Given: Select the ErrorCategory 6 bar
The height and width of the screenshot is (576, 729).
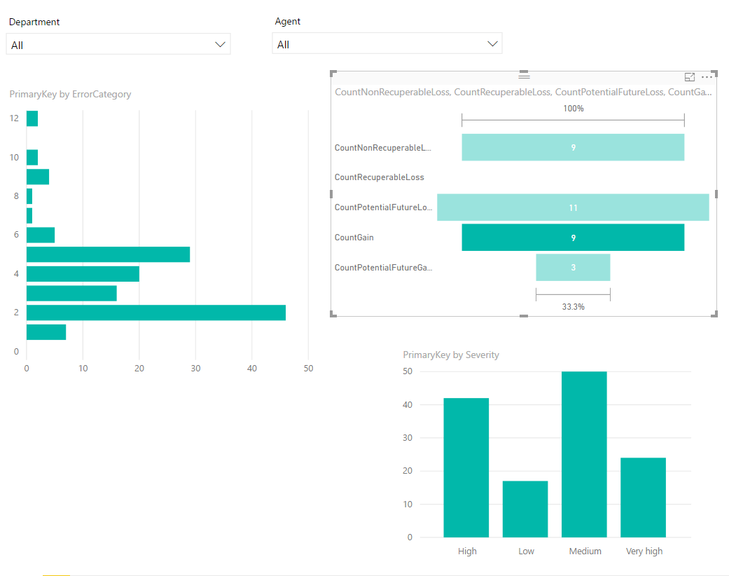Looking at the screenshot, I should click(x=41, y=235).
